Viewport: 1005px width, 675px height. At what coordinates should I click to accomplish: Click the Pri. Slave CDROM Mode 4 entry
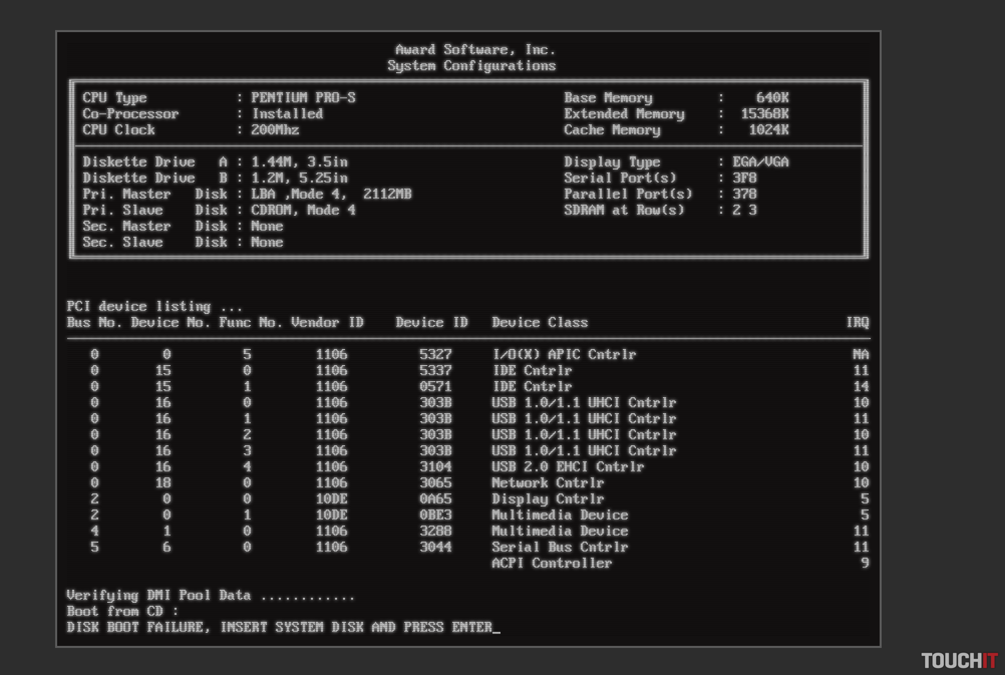[x=303, y=210]
